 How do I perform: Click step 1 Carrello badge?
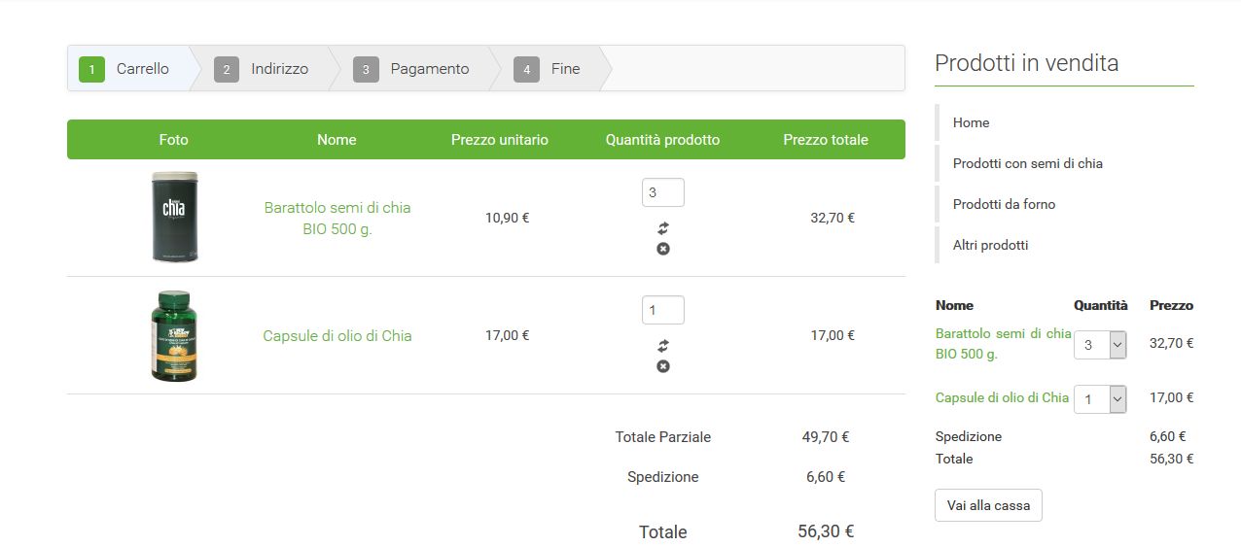click(91, 70)
